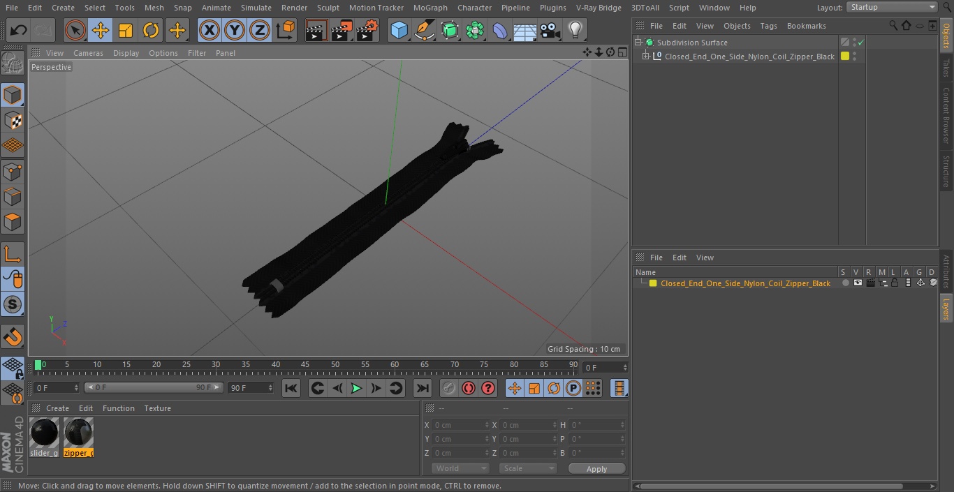Open viewport Display menu
The image size is (954, 492).
(126, 53)
